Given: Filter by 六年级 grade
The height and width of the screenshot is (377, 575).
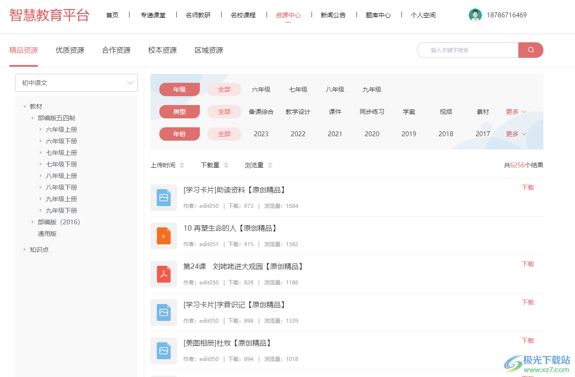Looking at the screenshot, I should pyautogui.click(x=261, y=89).
